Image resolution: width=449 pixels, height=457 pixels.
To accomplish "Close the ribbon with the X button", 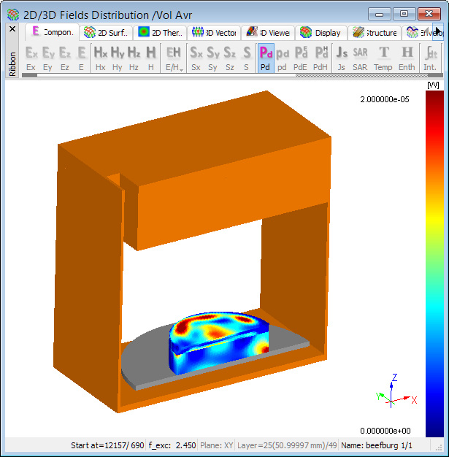I will [x=12, y=29].
